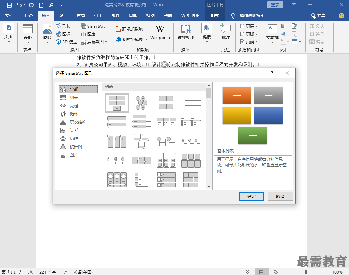Click the 登录 sign-in button
349x275 pixels.
pos(275,5)
